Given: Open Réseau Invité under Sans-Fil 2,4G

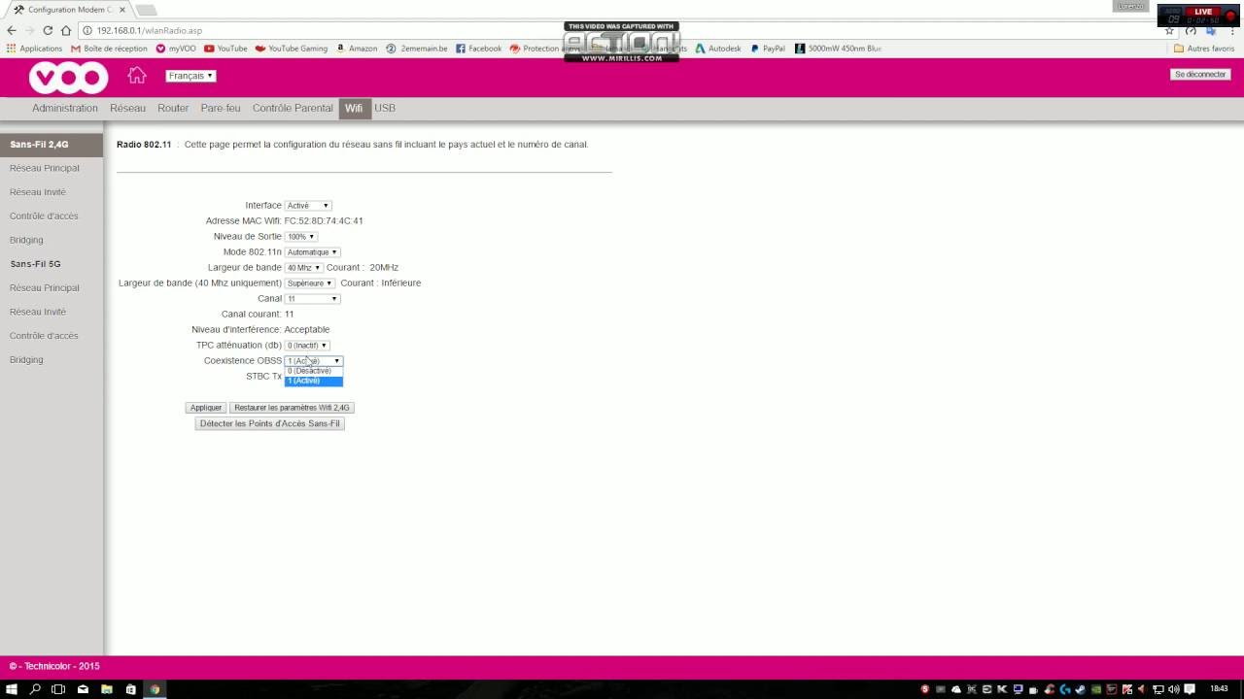Looking at the screenshot, I should click(38, 192).
